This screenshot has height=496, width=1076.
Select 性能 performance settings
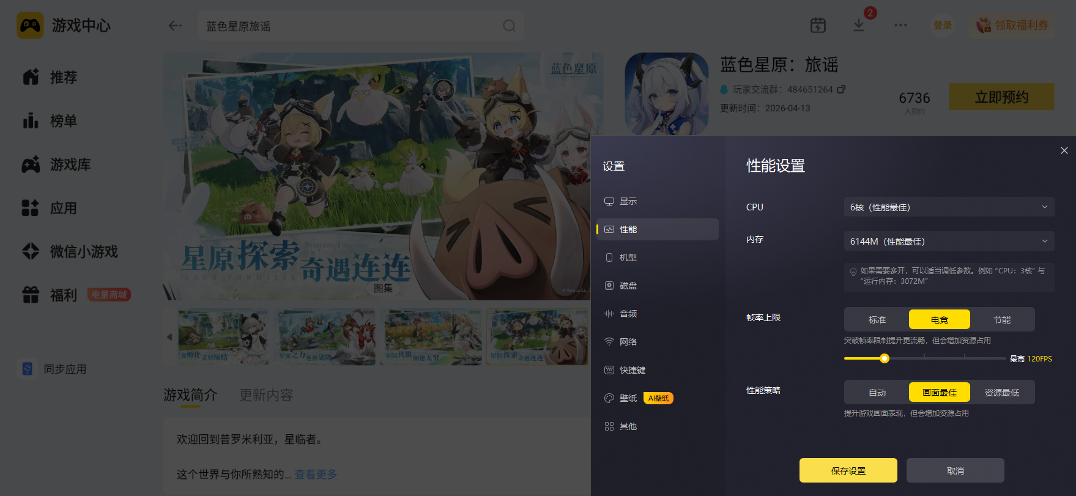point(658,229)
